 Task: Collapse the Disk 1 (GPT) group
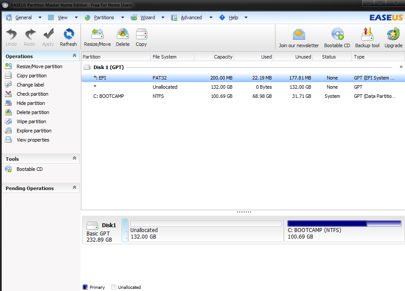click(x=401, y=67)
